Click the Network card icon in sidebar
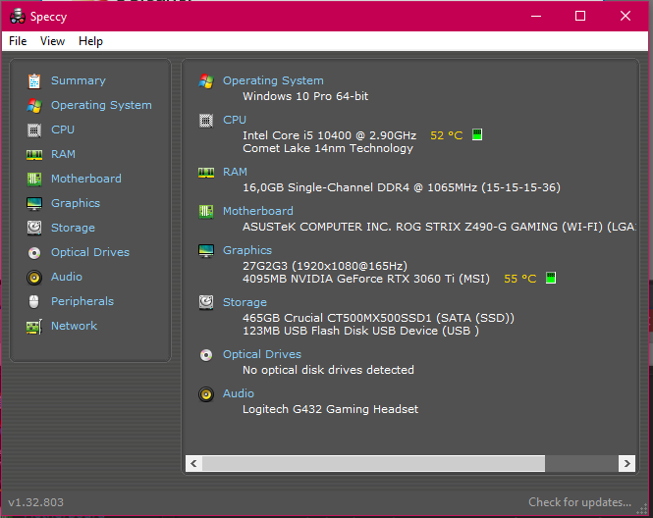 [x=34, y=327]
